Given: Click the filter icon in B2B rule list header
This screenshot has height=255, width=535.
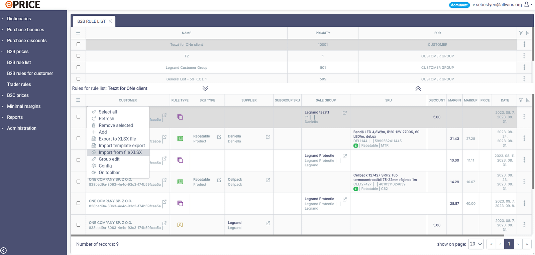Looking at the screenshot, I should click(x=521, y=33).
